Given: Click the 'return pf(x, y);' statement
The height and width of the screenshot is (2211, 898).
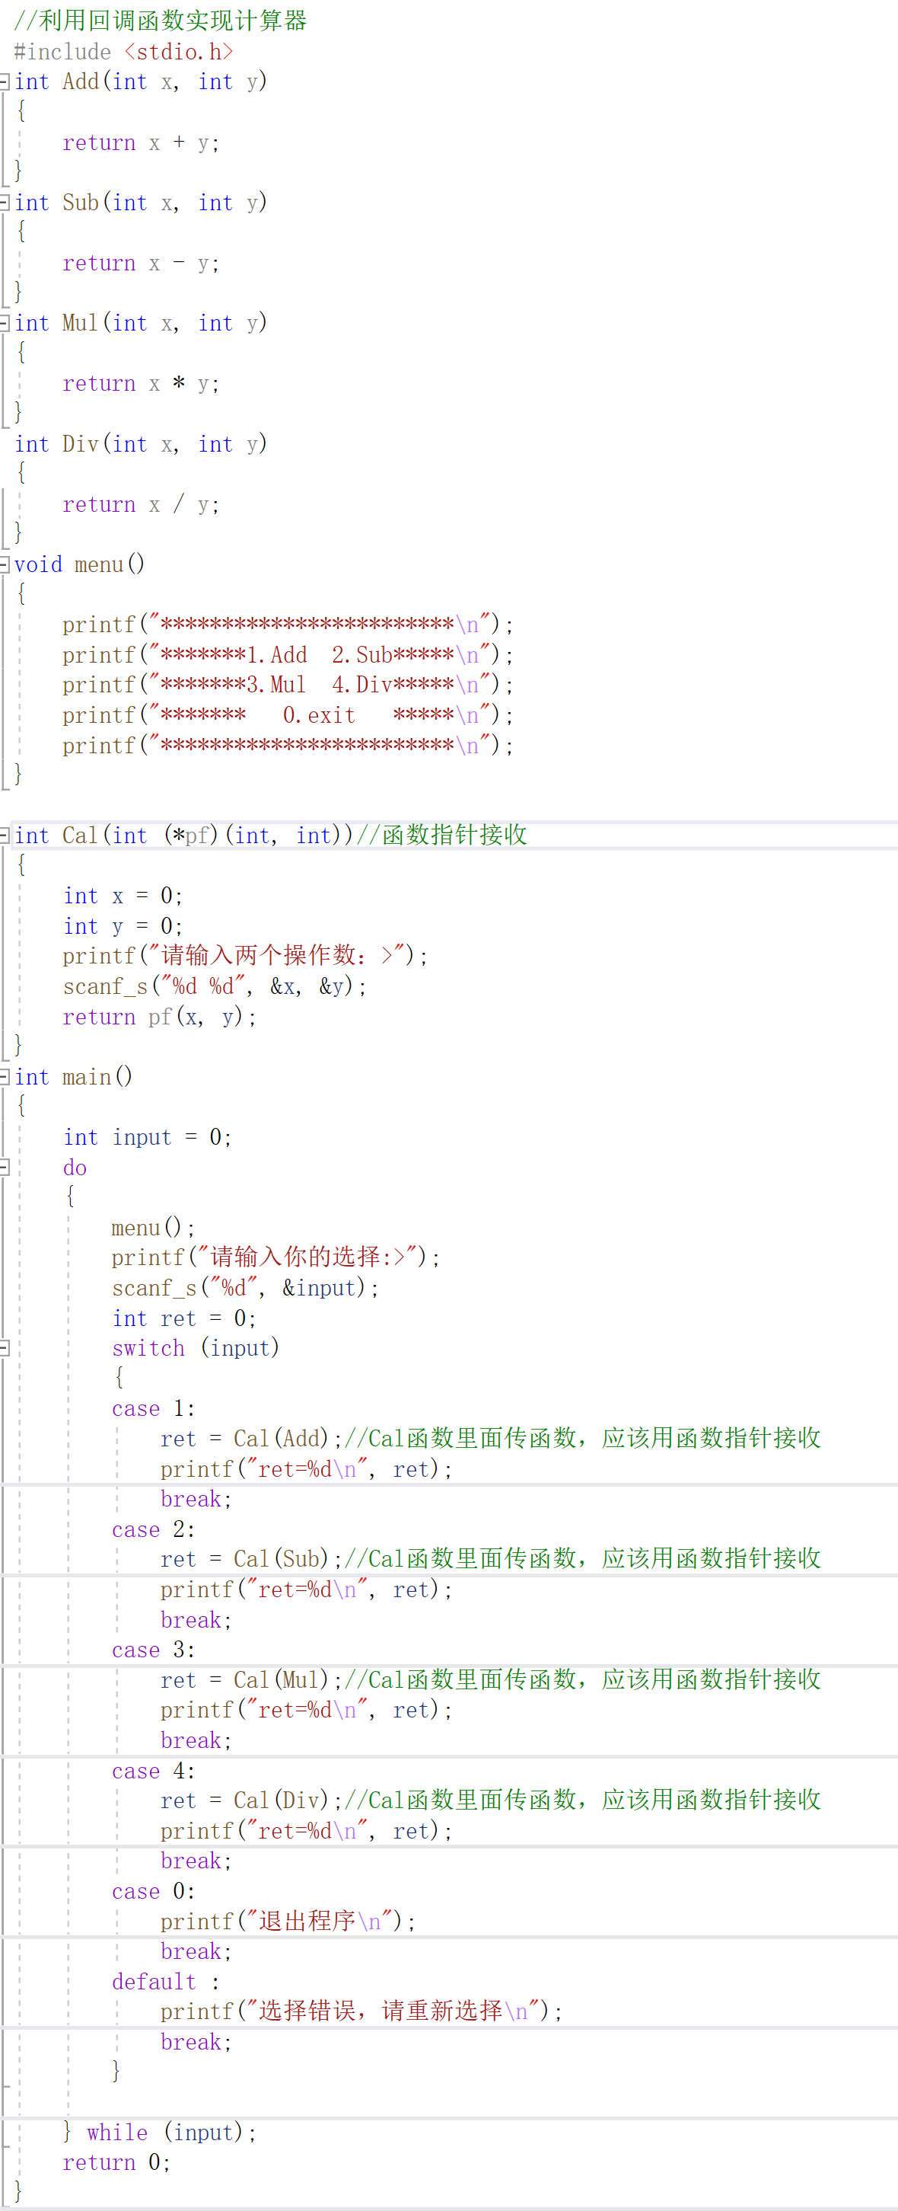Looking at the screenshot, I should point(160,1016).
